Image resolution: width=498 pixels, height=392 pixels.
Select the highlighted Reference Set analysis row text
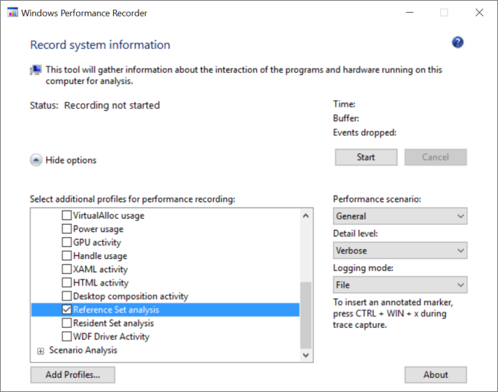pyautogui.click(x=116, y=309)
